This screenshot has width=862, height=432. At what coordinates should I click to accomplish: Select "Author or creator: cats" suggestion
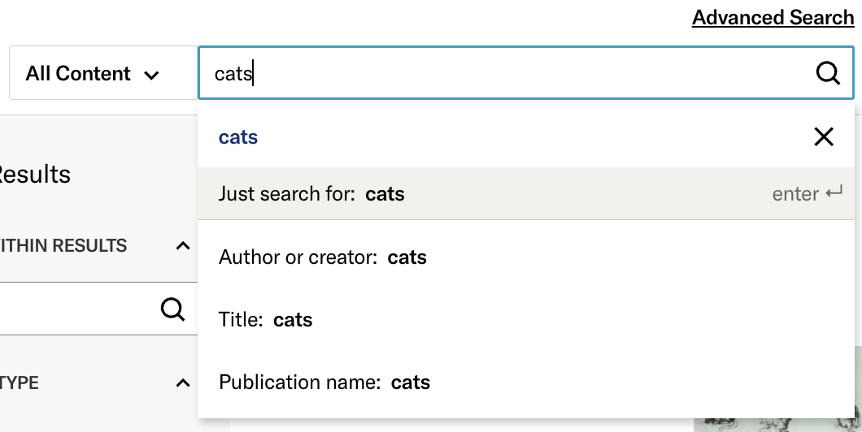coord(323,257)
